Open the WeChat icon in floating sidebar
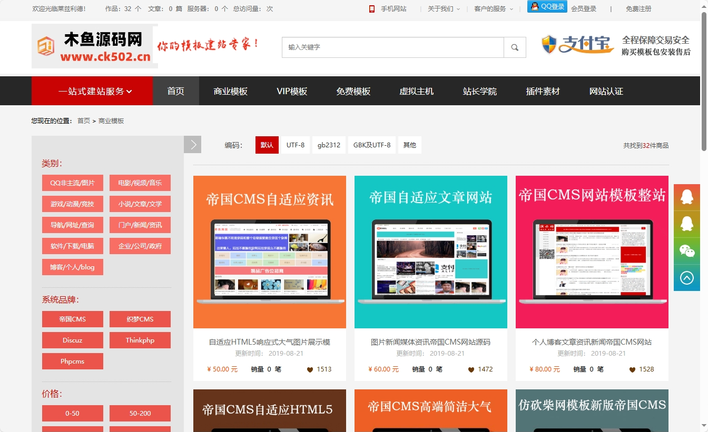The image size is (708, 432). click(x=686, y=251)
